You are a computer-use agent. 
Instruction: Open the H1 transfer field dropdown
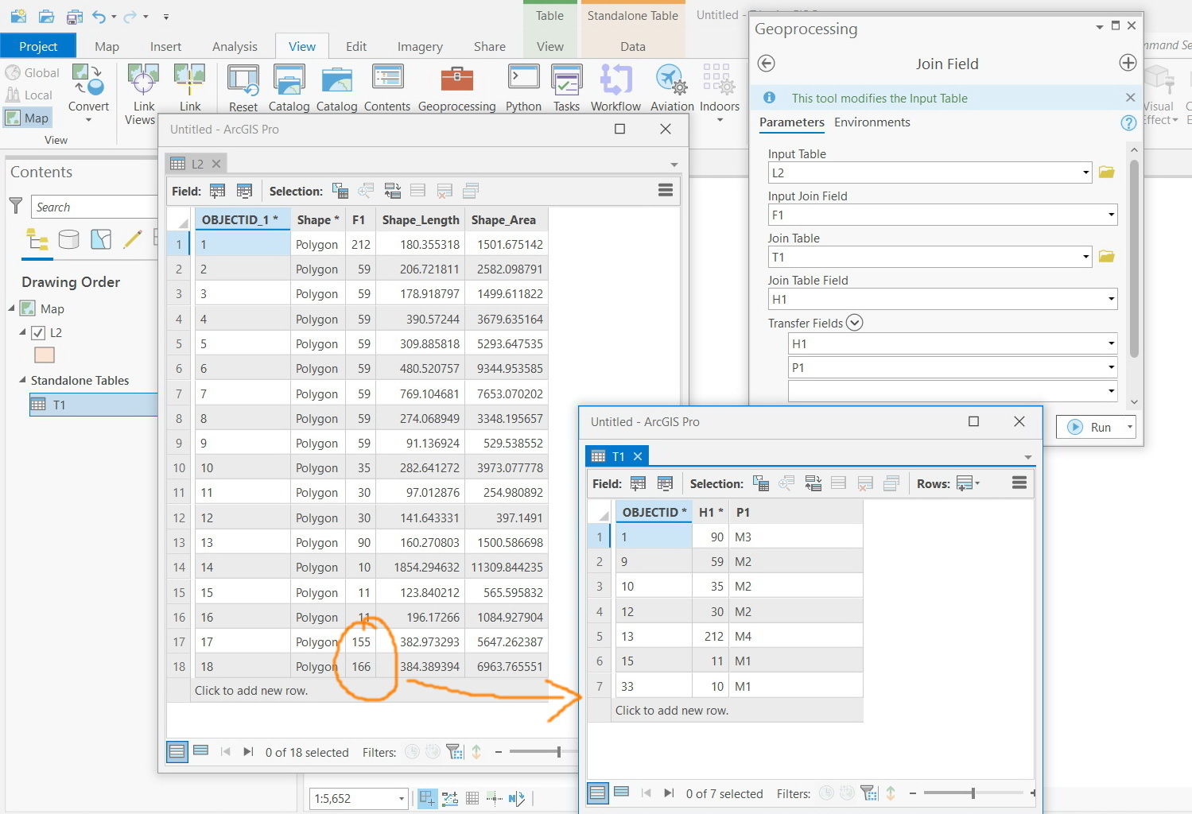1111,343
